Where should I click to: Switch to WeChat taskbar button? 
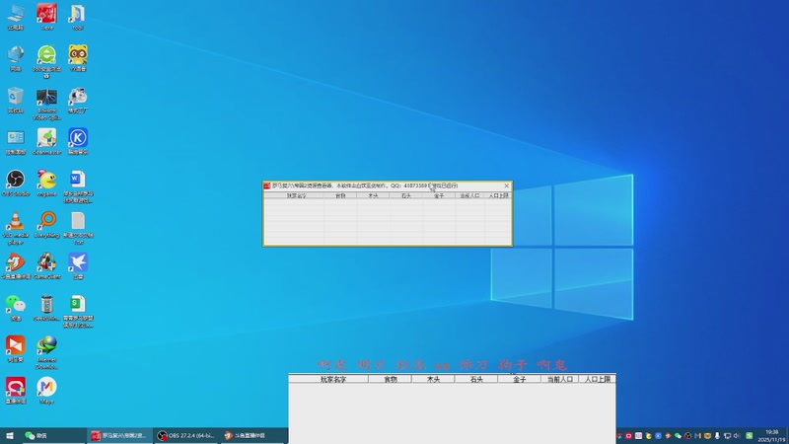[x=53, y=435]
